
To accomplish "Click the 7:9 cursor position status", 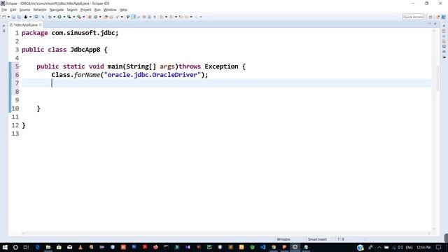I will coord(341,239).
